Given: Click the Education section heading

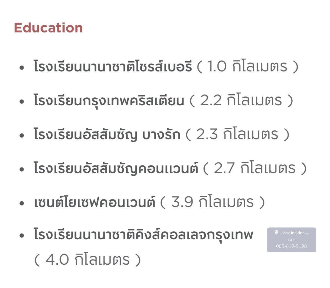Looking at the screenshot, I should point(48,28).
